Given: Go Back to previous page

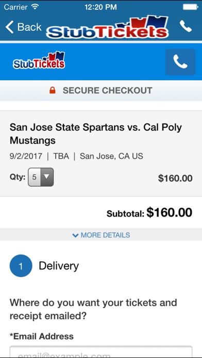Looking at the screenshot, I should coord(23,27).
